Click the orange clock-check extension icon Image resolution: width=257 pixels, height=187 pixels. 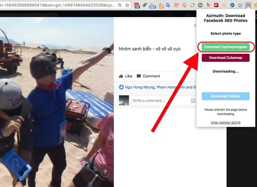pos(176,5)
